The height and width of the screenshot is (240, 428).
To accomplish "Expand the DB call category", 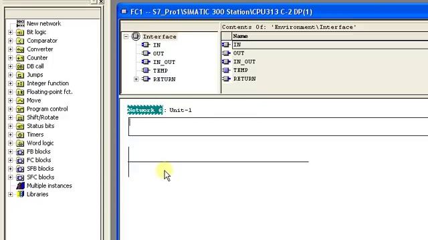I will pyautogui.click(x=11, y=67).
